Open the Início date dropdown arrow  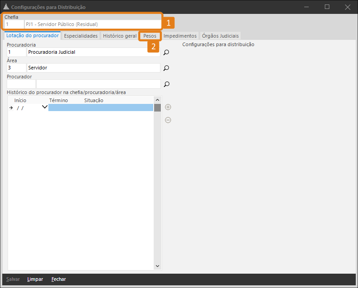point(44,107)
